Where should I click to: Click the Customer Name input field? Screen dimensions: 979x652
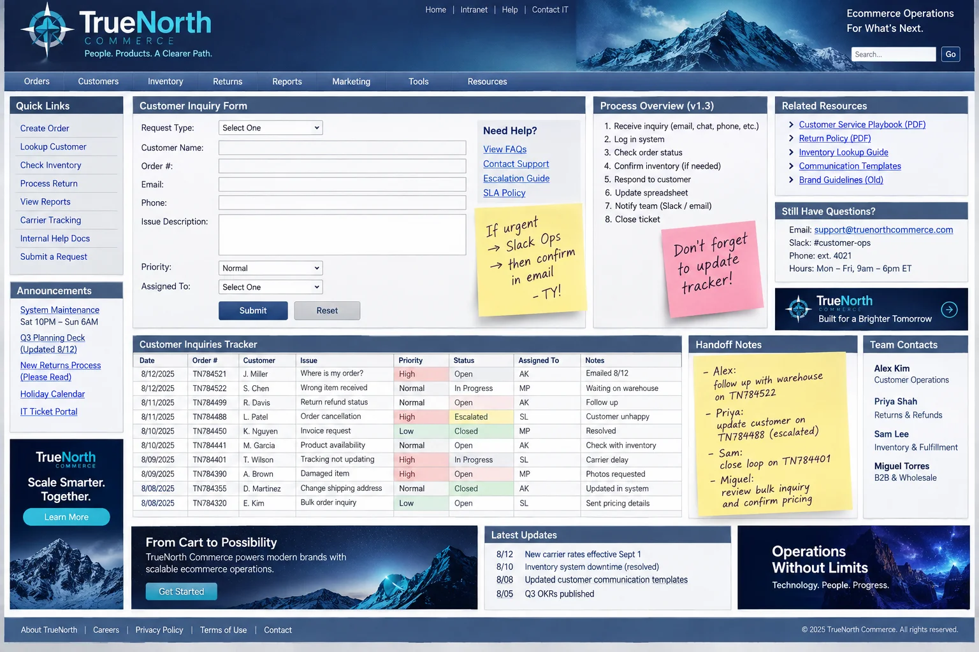pos(342,148)
